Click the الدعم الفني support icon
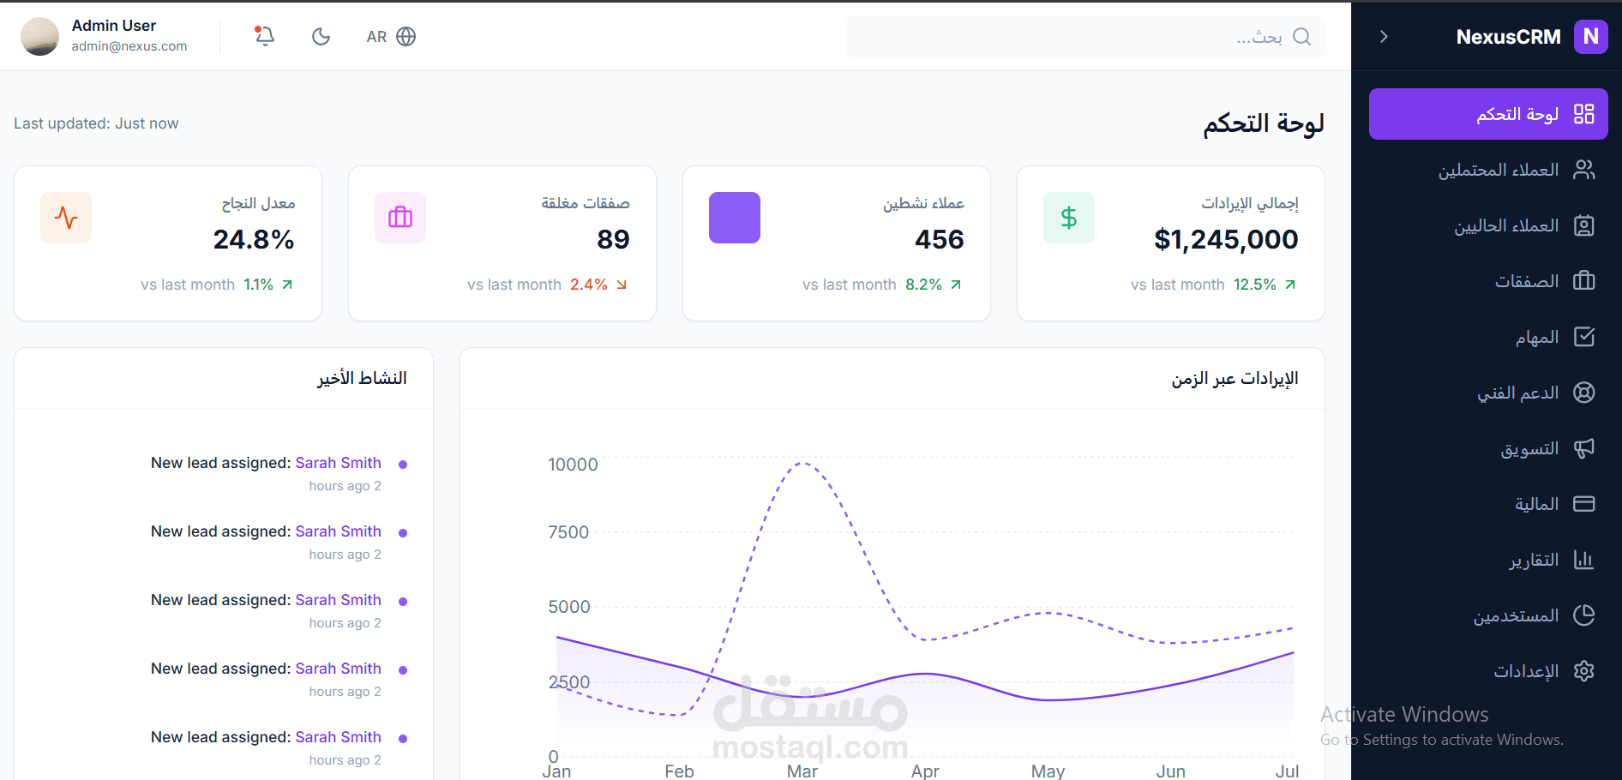The width and height of the screenshot is (1622, 780). [x=1585, y=393]
